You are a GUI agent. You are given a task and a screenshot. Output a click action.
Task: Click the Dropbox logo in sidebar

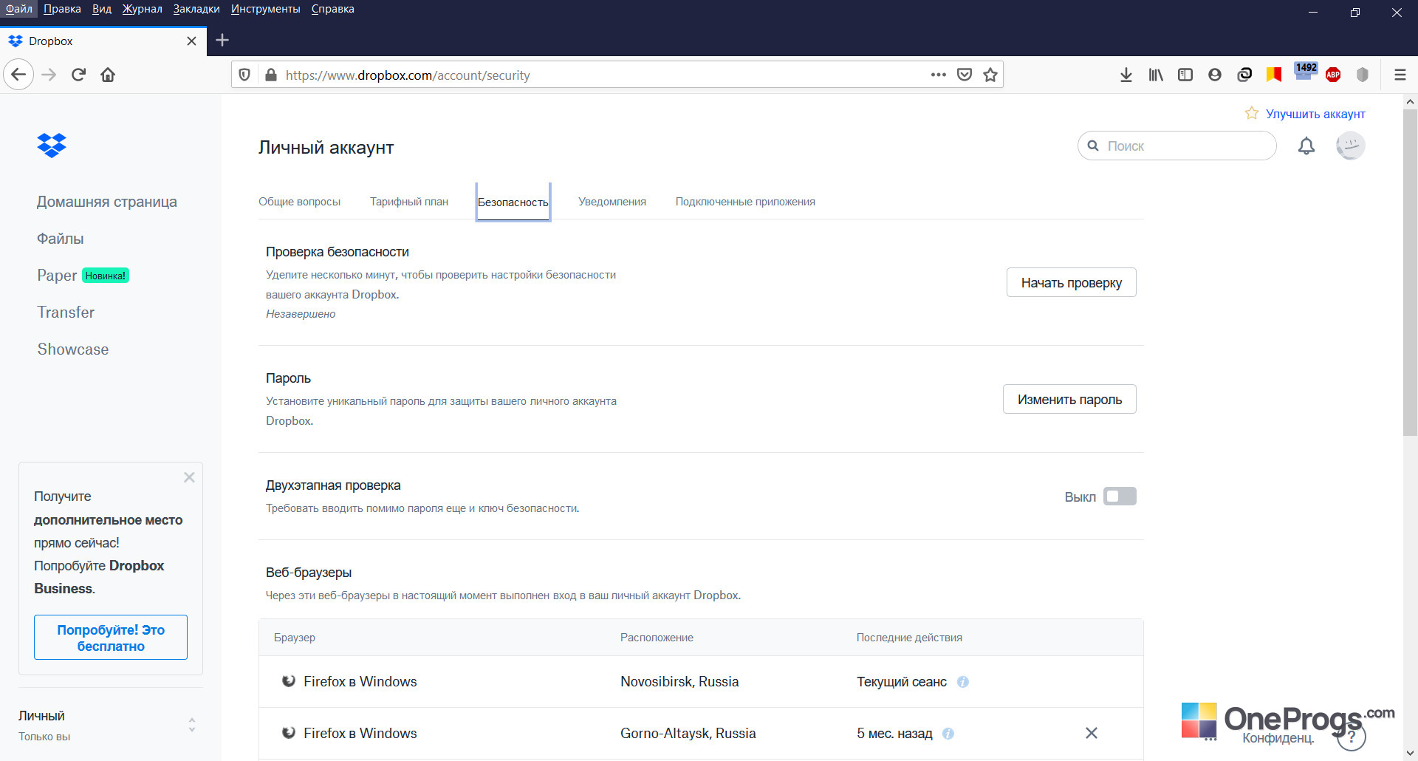click(52, 146)
